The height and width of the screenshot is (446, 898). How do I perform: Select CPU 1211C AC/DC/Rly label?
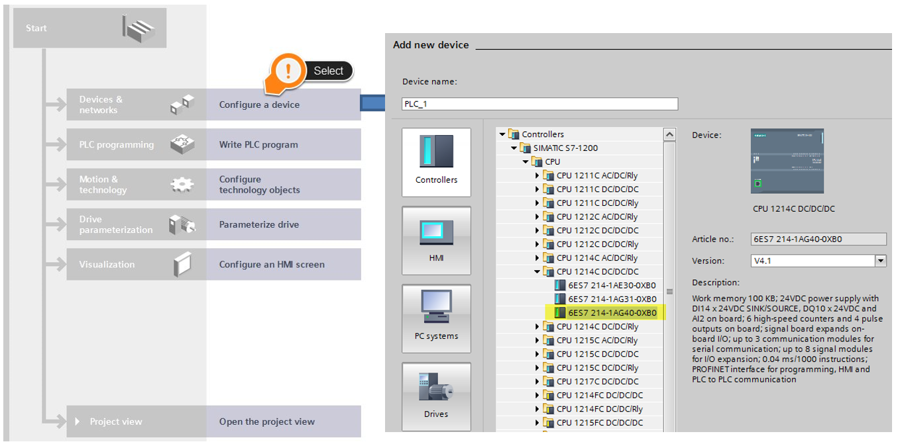[597, 175]
